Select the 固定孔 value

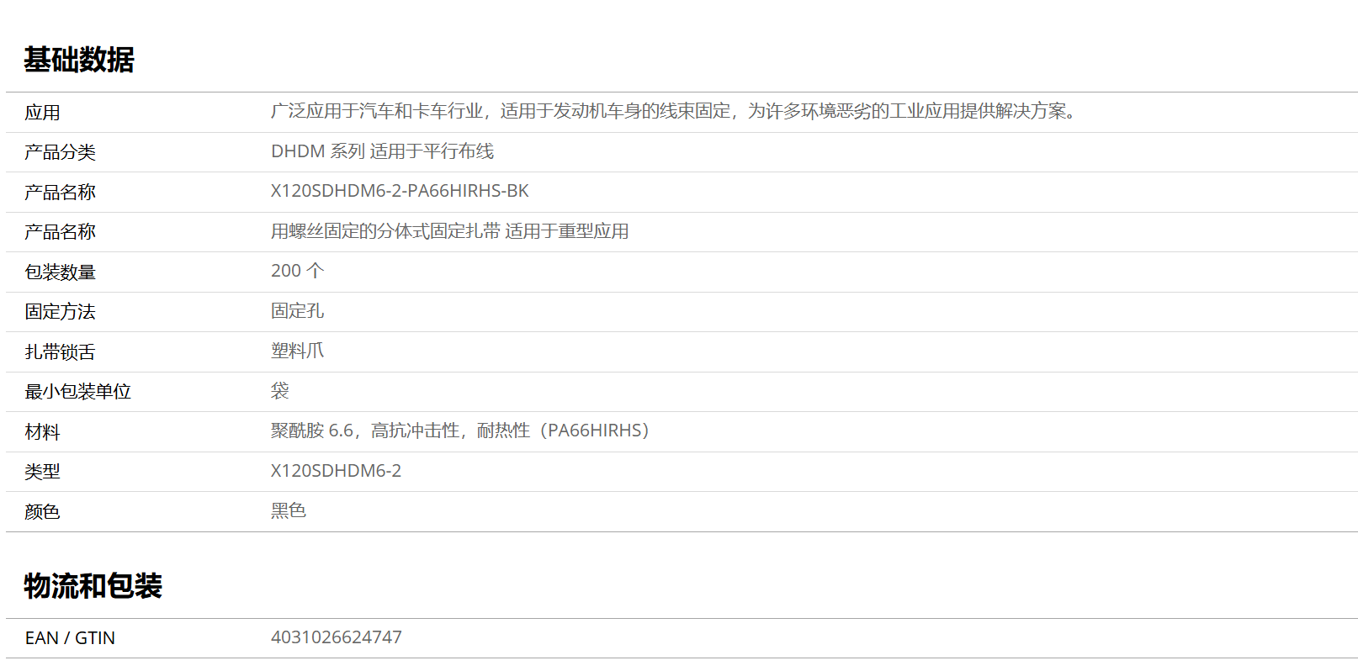click(297, 311)
